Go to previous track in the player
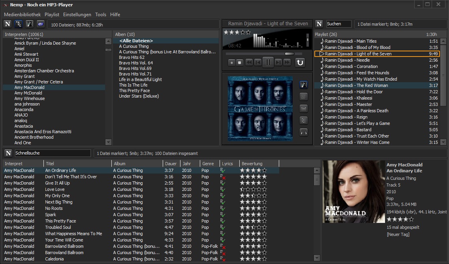The image size is (449, 264). click(258, 62)
